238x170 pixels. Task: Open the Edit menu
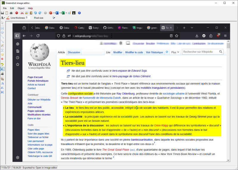point(12,8)
